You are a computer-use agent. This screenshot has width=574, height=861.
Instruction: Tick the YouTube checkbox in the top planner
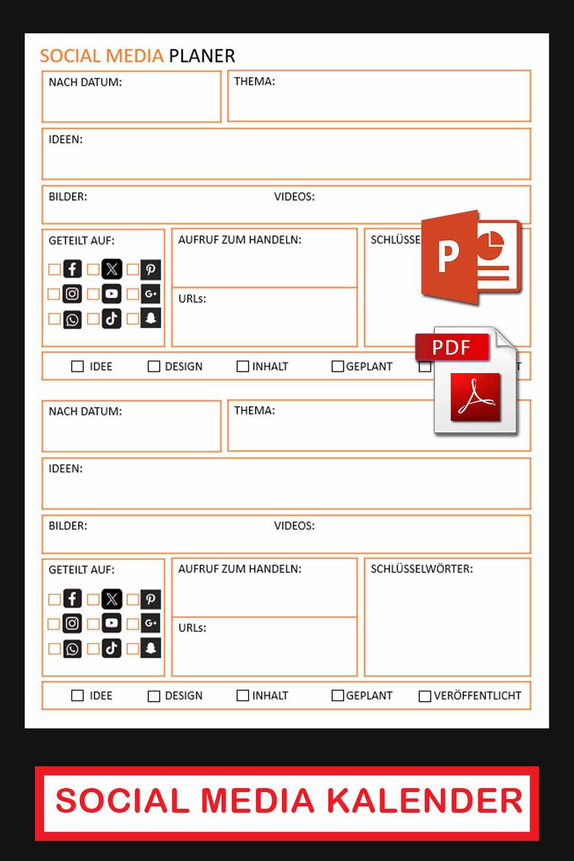[x=94, y=294]
